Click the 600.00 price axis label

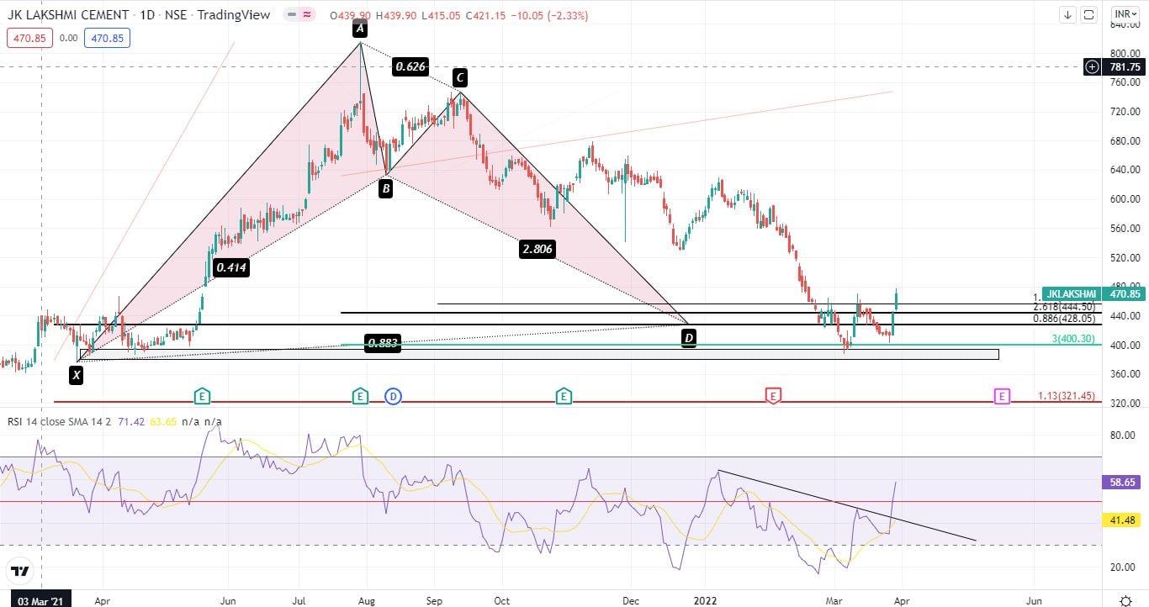[1127, 199]
